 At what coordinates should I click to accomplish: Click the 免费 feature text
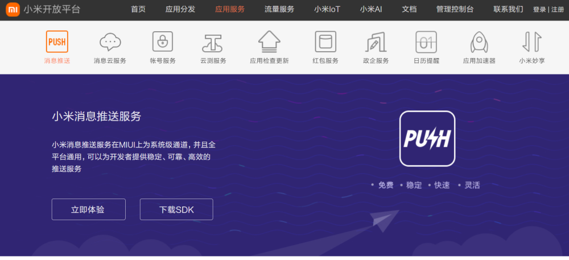(386, 185)
